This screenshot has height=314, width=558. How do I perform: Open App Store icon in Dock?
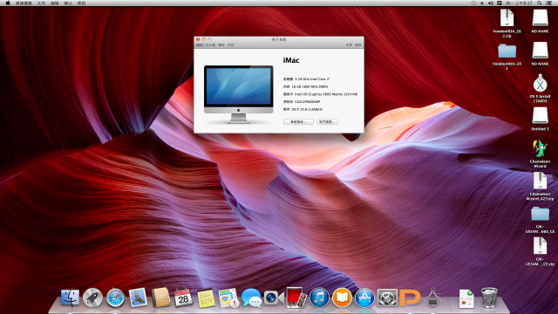(x=364, y=297)
